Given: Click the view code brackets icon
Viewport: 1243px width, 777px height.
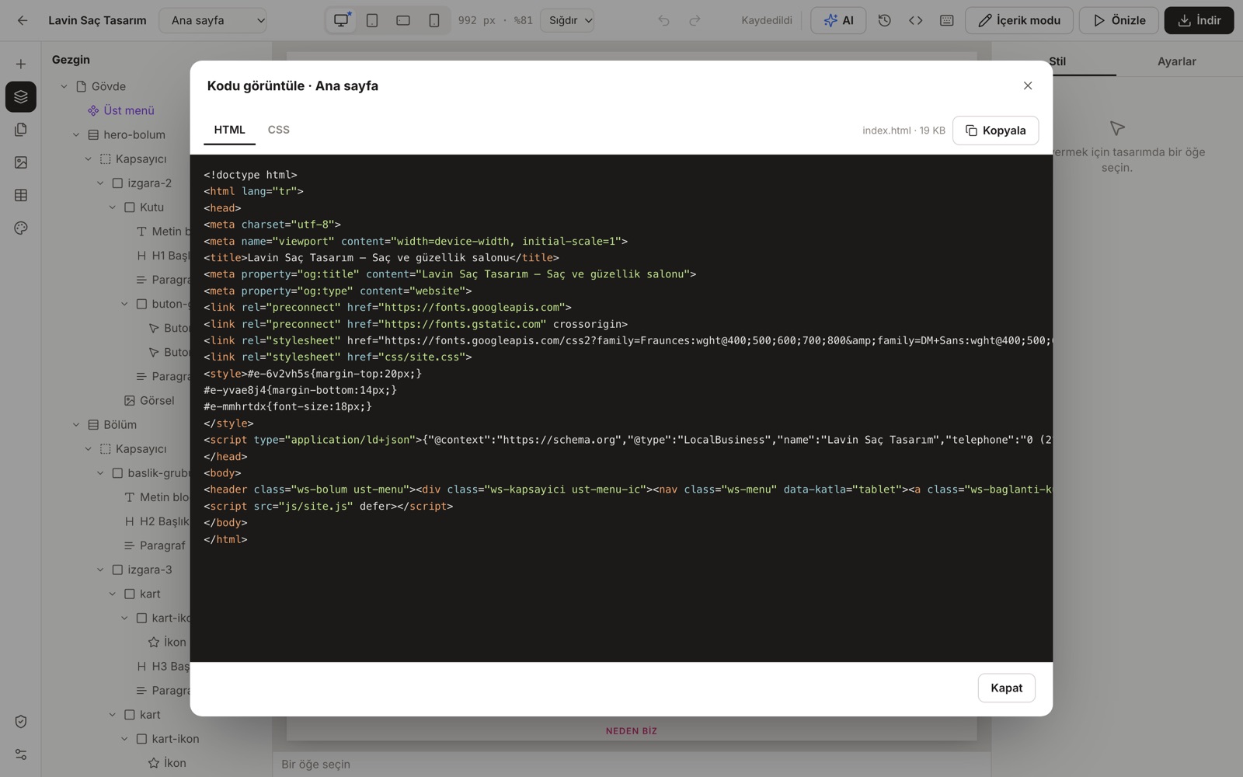Looking at the screenshot, I should pyautogui.click(x=915, y=20).
